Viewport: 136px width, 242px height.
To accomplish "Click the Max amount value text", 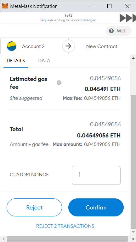I will pyautogui.click(x=102, y=144).
